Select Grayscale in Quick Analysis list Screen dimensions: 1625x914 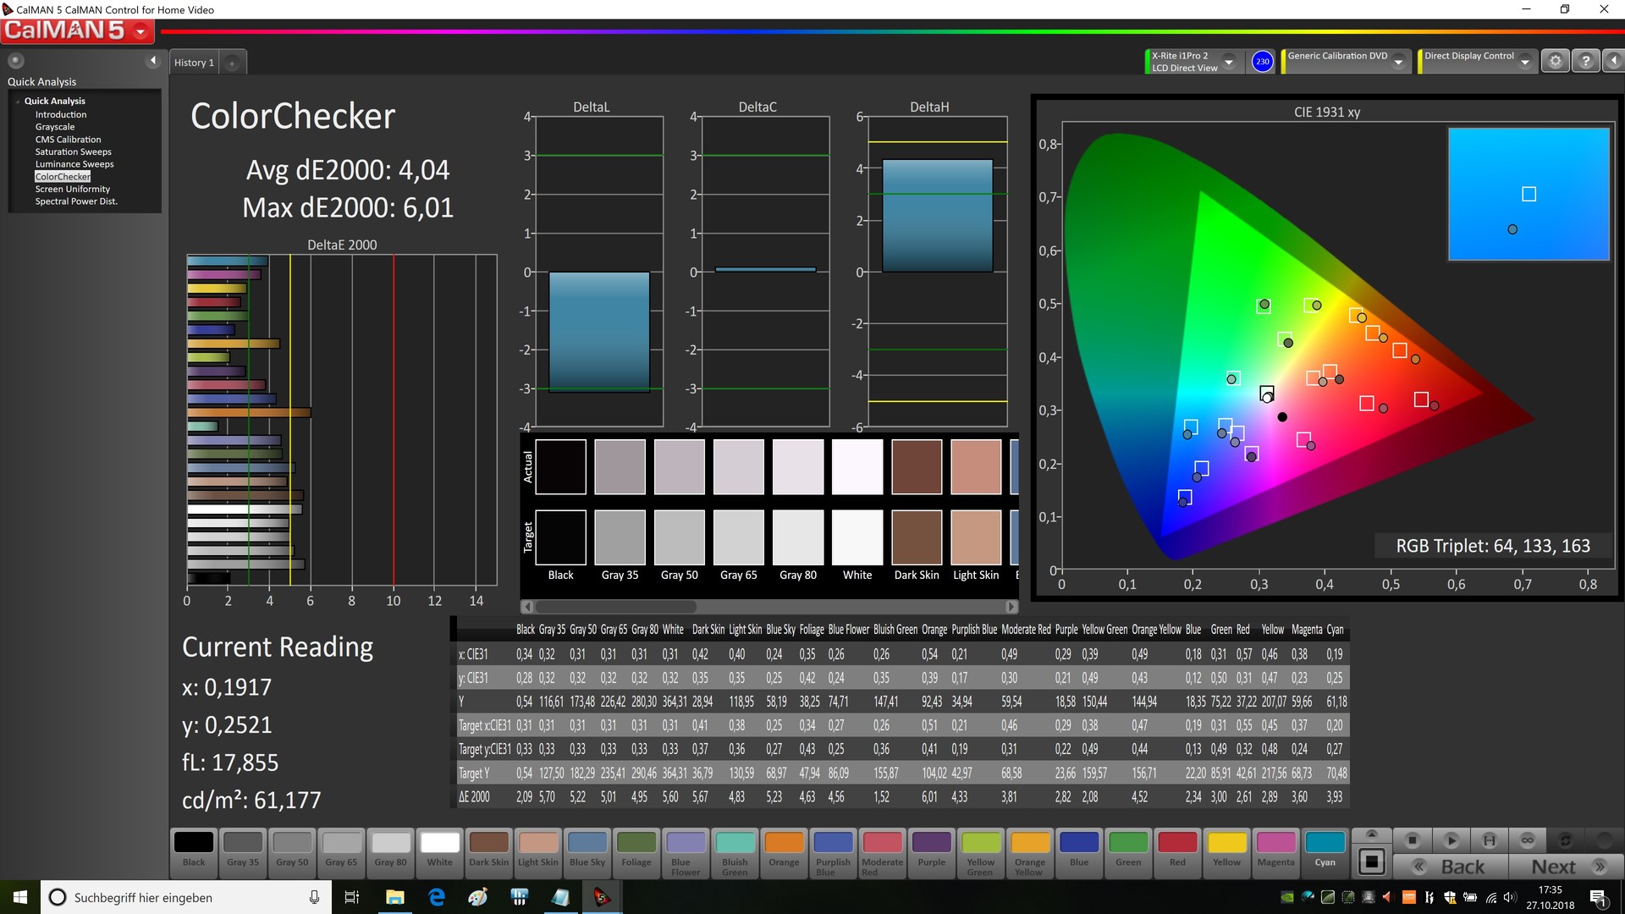coord(55,127)
